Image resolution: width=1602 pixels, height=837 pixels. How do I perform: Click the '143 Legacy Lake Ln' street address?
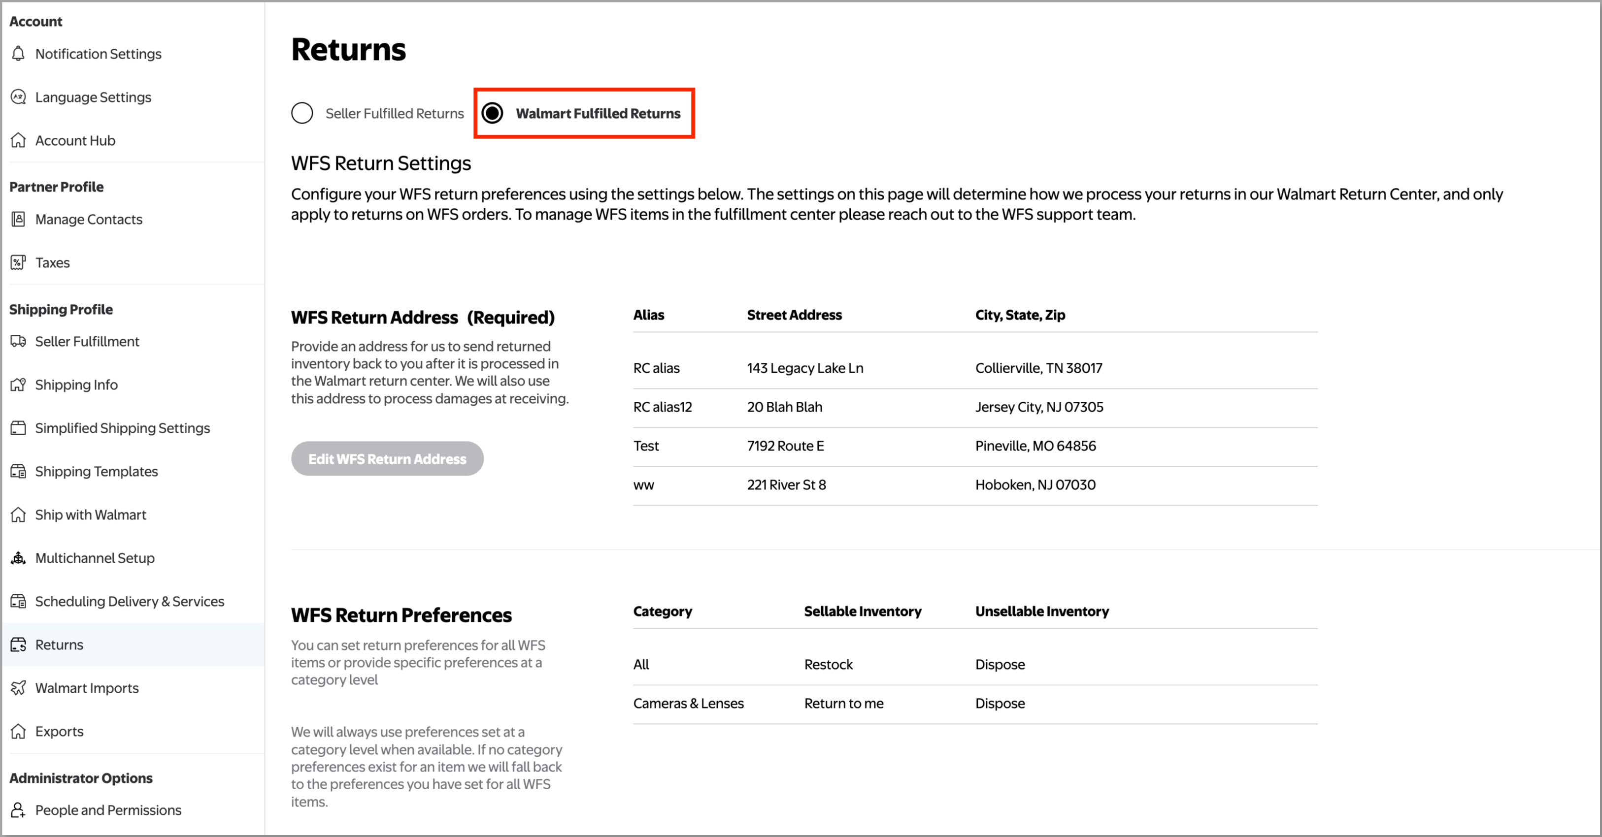(805, 368)
